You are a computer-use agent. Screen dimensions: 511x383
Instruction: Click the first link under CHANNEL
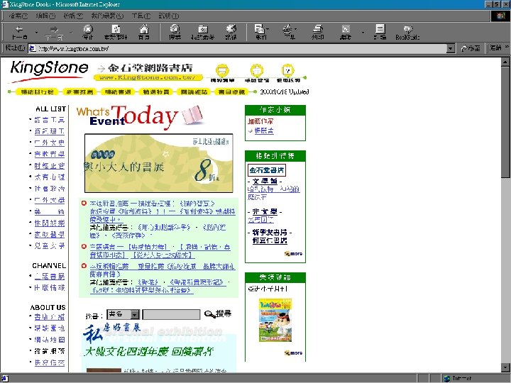[x=50, y=277]
